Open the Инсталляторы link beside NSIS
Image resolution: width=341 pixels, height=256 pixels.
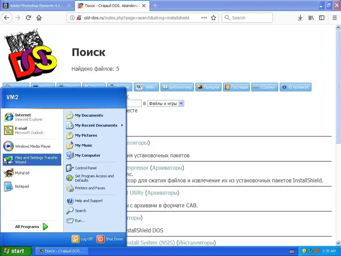point(196,243)
